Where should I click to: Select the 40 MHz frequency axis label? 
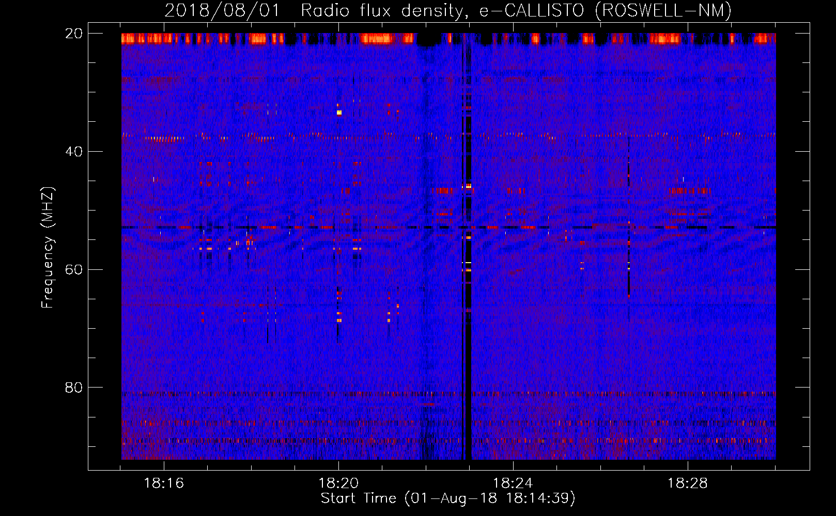pos(74,152)
